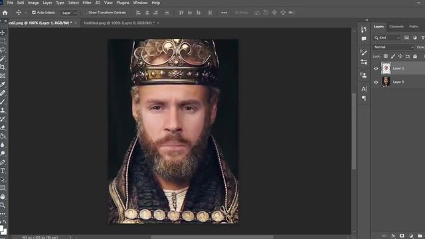
Task: Select the Lasso tool
Action: (3, 50)
